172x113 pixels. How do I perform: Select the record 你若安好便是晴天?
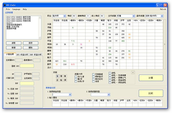[x=14, y=25]
